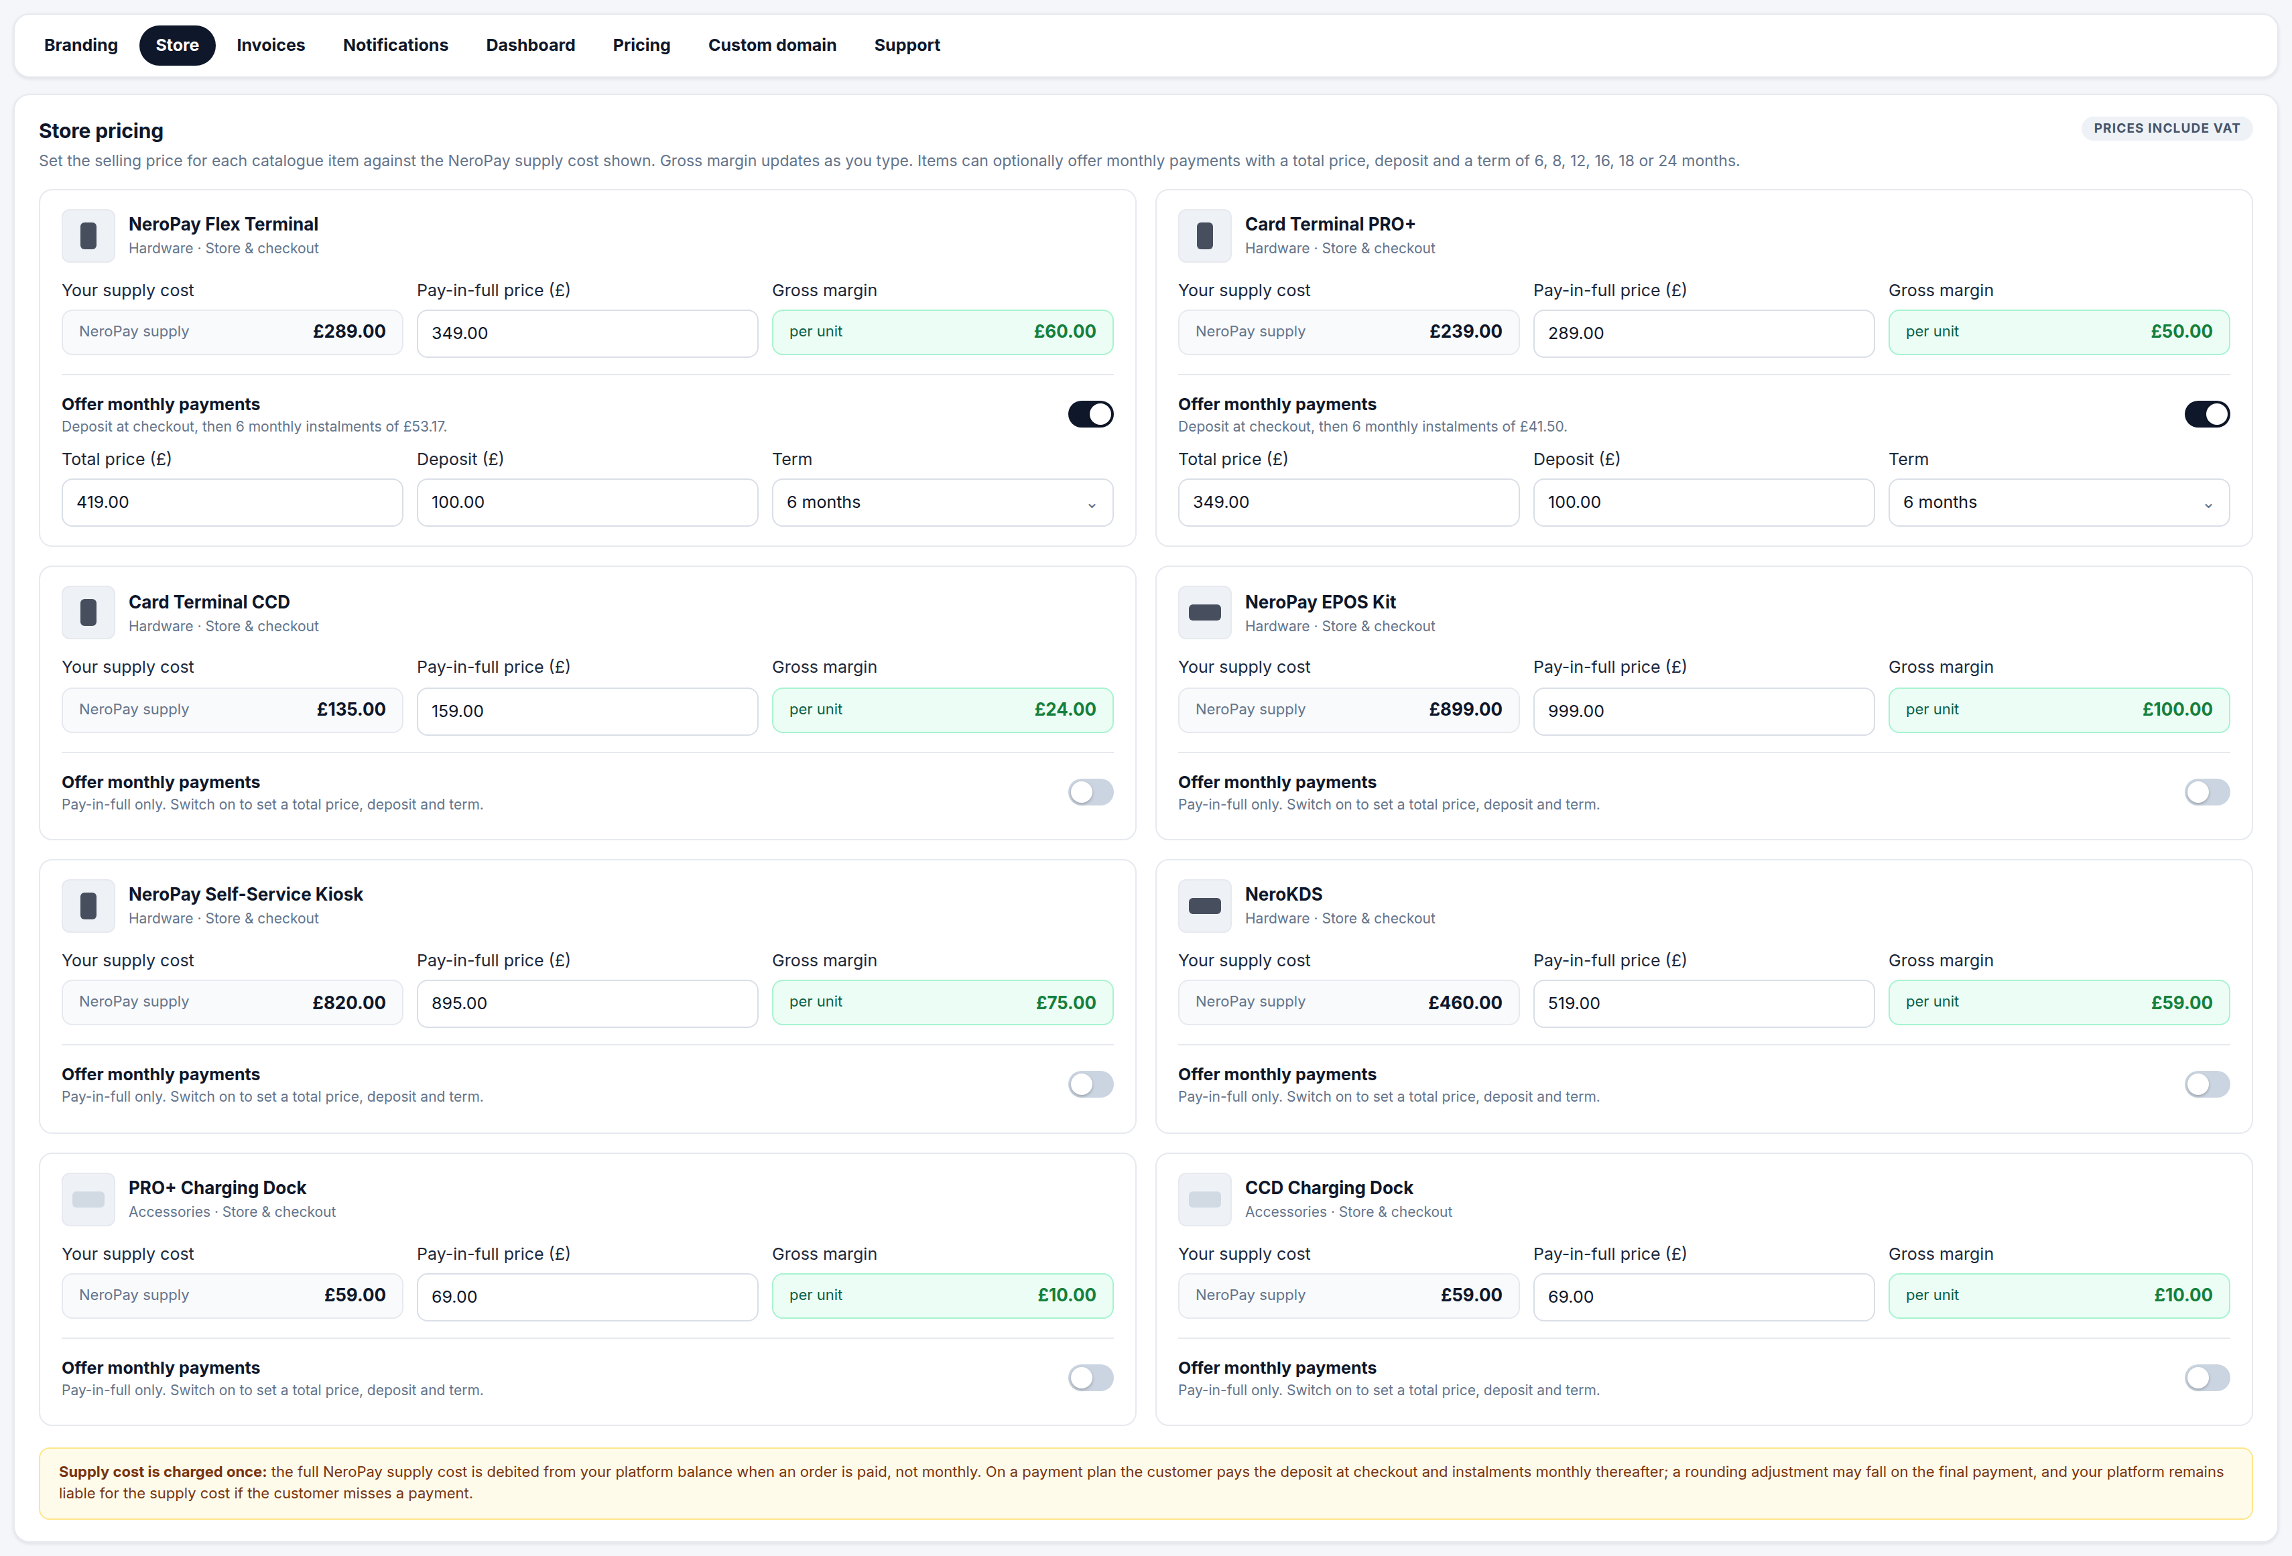Edit PRO+ Charging Dock pay-in-full price field
The height and width of the screenshot is (1556, 2292).
pos(587,1297)
